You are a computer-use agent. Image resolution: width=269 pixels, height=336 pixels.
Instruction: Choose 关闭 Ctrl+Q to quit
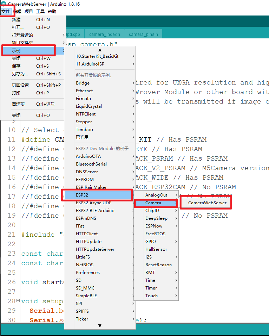[33, 115]
